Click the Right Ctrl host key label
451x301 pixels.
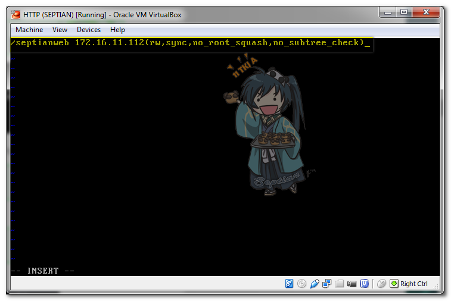coord(414,284)
